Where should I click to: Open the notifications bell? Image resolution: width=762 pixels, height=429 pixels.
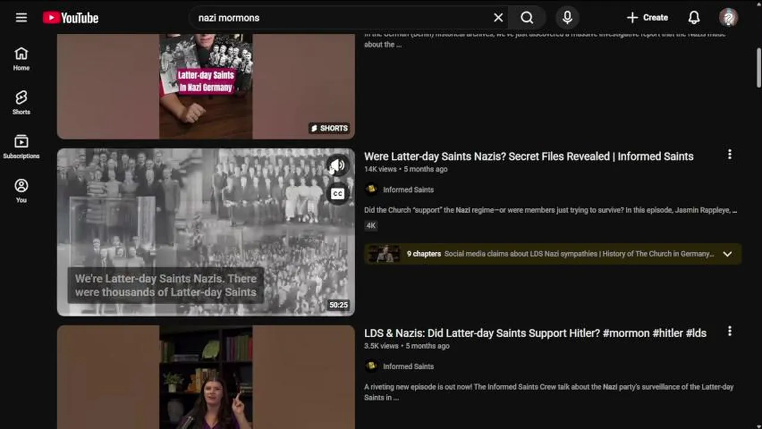(694, 18)
